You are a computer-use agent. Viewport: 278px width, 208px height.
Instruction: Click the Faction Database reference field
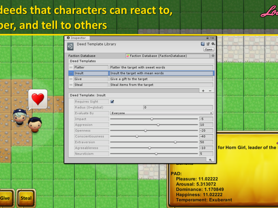(x=167, y=56)
